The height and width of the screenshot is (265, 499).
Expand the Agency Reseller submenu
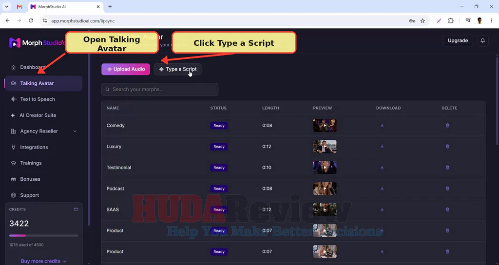click(75, 131)
